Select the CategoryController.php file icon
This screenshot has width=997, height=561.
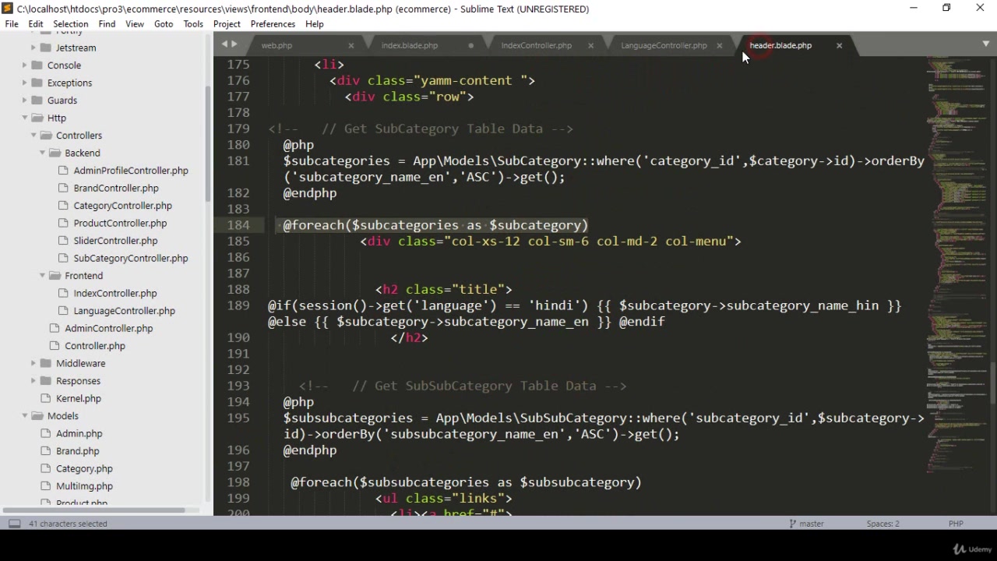(x=63, y=205)
